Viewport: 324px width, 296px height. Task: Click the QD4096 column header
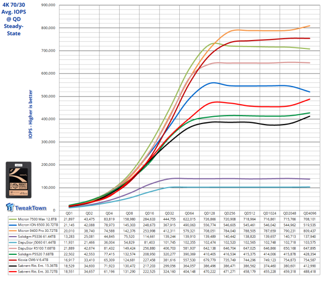[x=310, y=214]
